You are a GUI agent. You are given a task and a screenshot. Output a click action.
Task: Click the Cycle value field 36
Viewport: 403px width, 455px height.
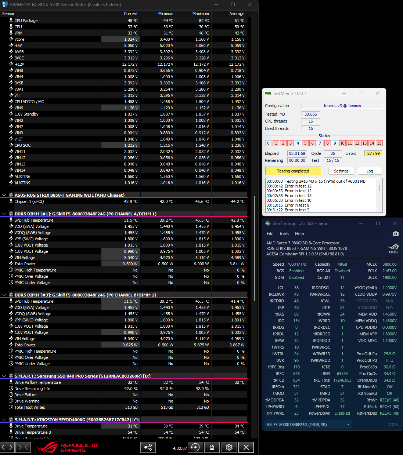point(333,153)
